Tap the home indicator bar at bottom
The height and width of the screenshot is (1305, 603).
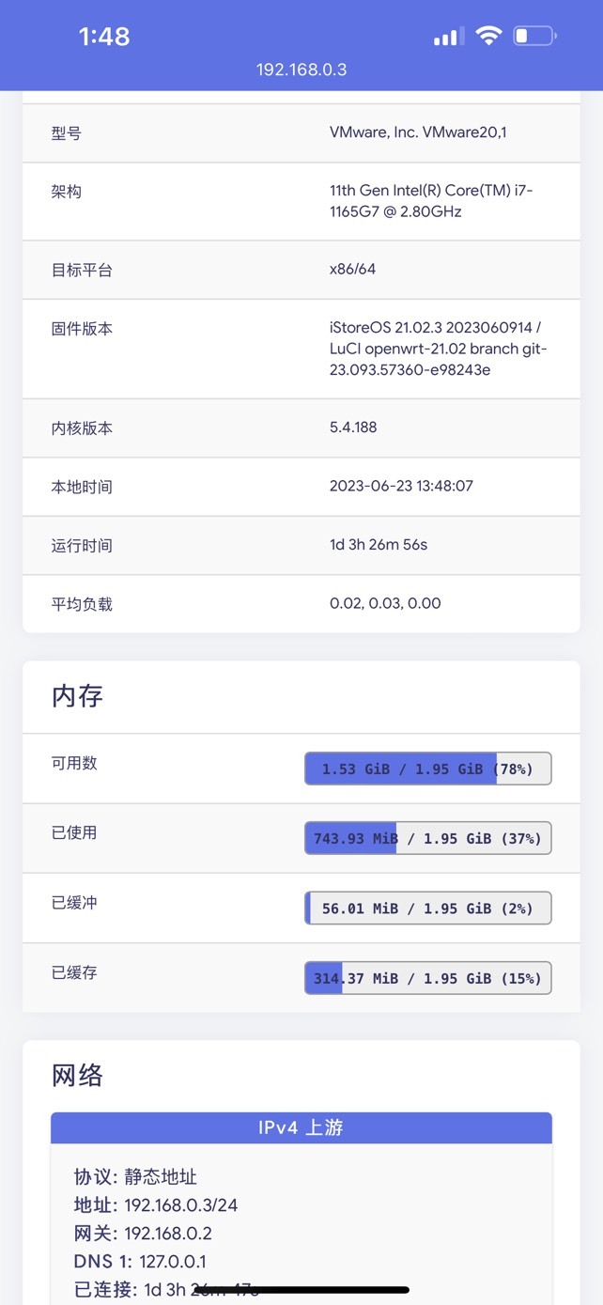point(301,1290)
